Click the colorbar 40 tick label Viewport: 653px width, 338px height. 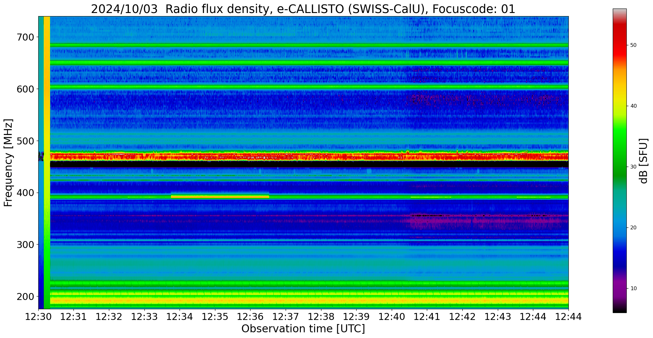633,106
